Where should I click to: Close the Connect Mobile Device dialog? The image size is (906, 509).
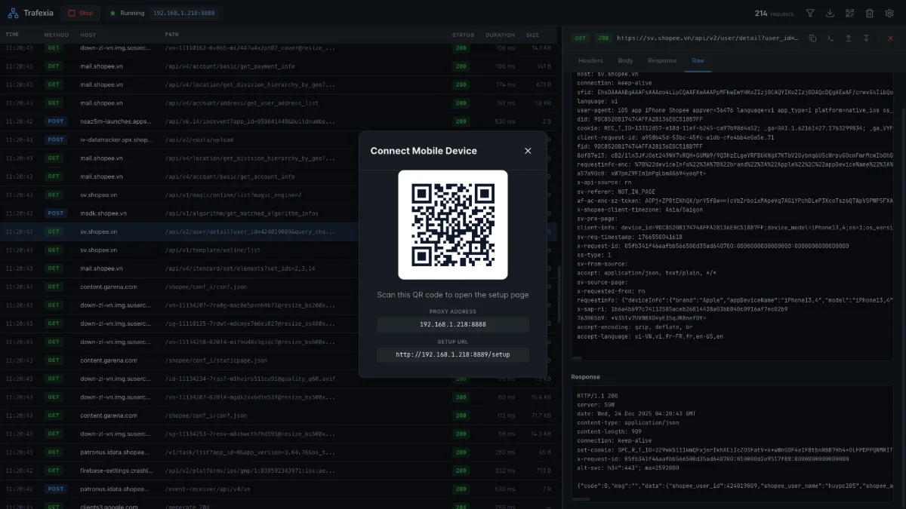pyautogui.click(x=528, y=150)
